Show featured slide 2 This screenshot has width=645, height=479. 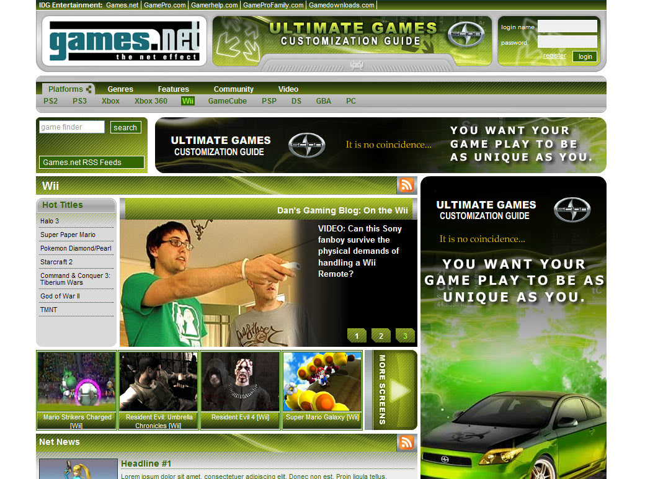pyautogui.click(x=381, y=336)
